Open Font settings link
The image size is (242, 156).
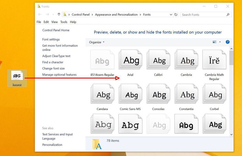[51, 39]
